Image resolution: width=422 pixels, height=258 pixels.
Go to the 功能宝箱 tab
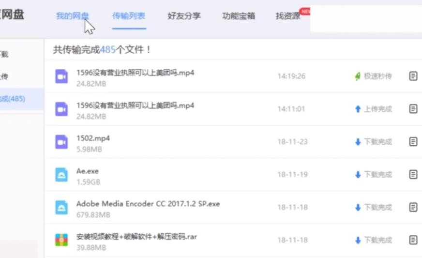(239, 16)
